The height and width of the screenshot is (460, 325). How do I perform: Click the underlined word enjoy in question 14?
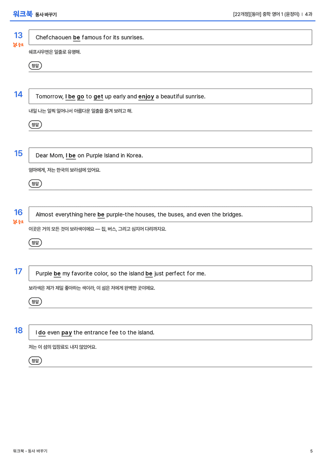pos(146,96)
